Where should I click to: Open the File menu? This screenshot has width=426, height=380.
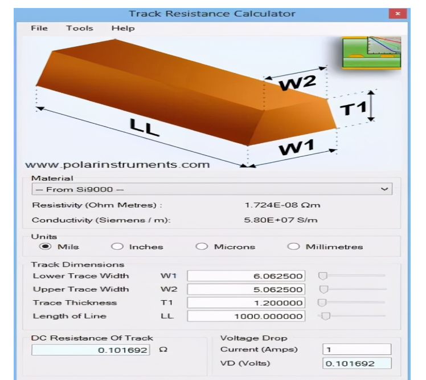click(x=39, y=28)
